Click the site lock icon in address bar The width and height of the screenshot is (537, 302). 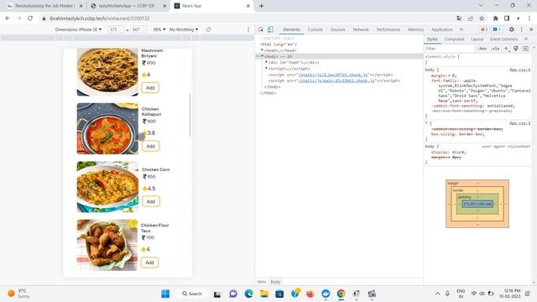pyautogui.click(x=44, y=18)
